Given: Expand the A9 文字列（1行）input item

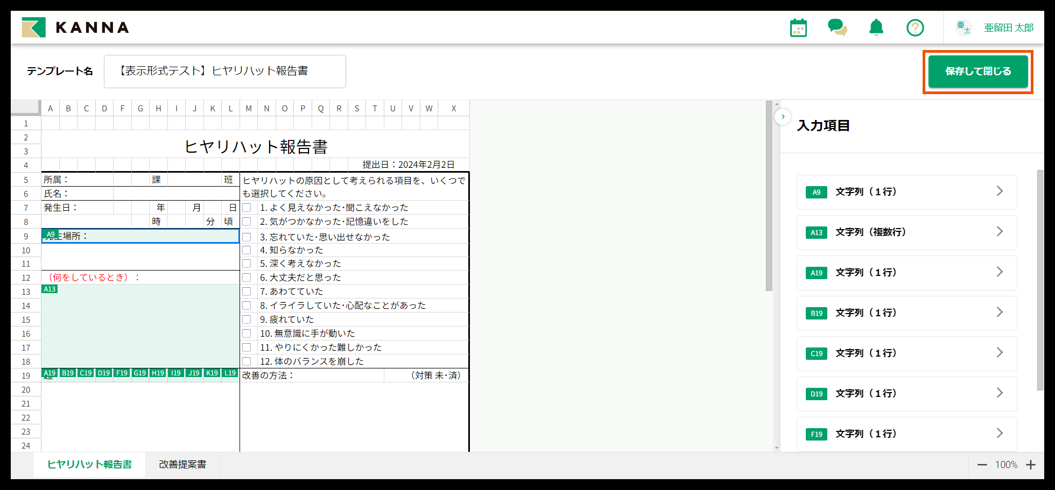Looking at the screenshot, I should click(x=906, y=192).
